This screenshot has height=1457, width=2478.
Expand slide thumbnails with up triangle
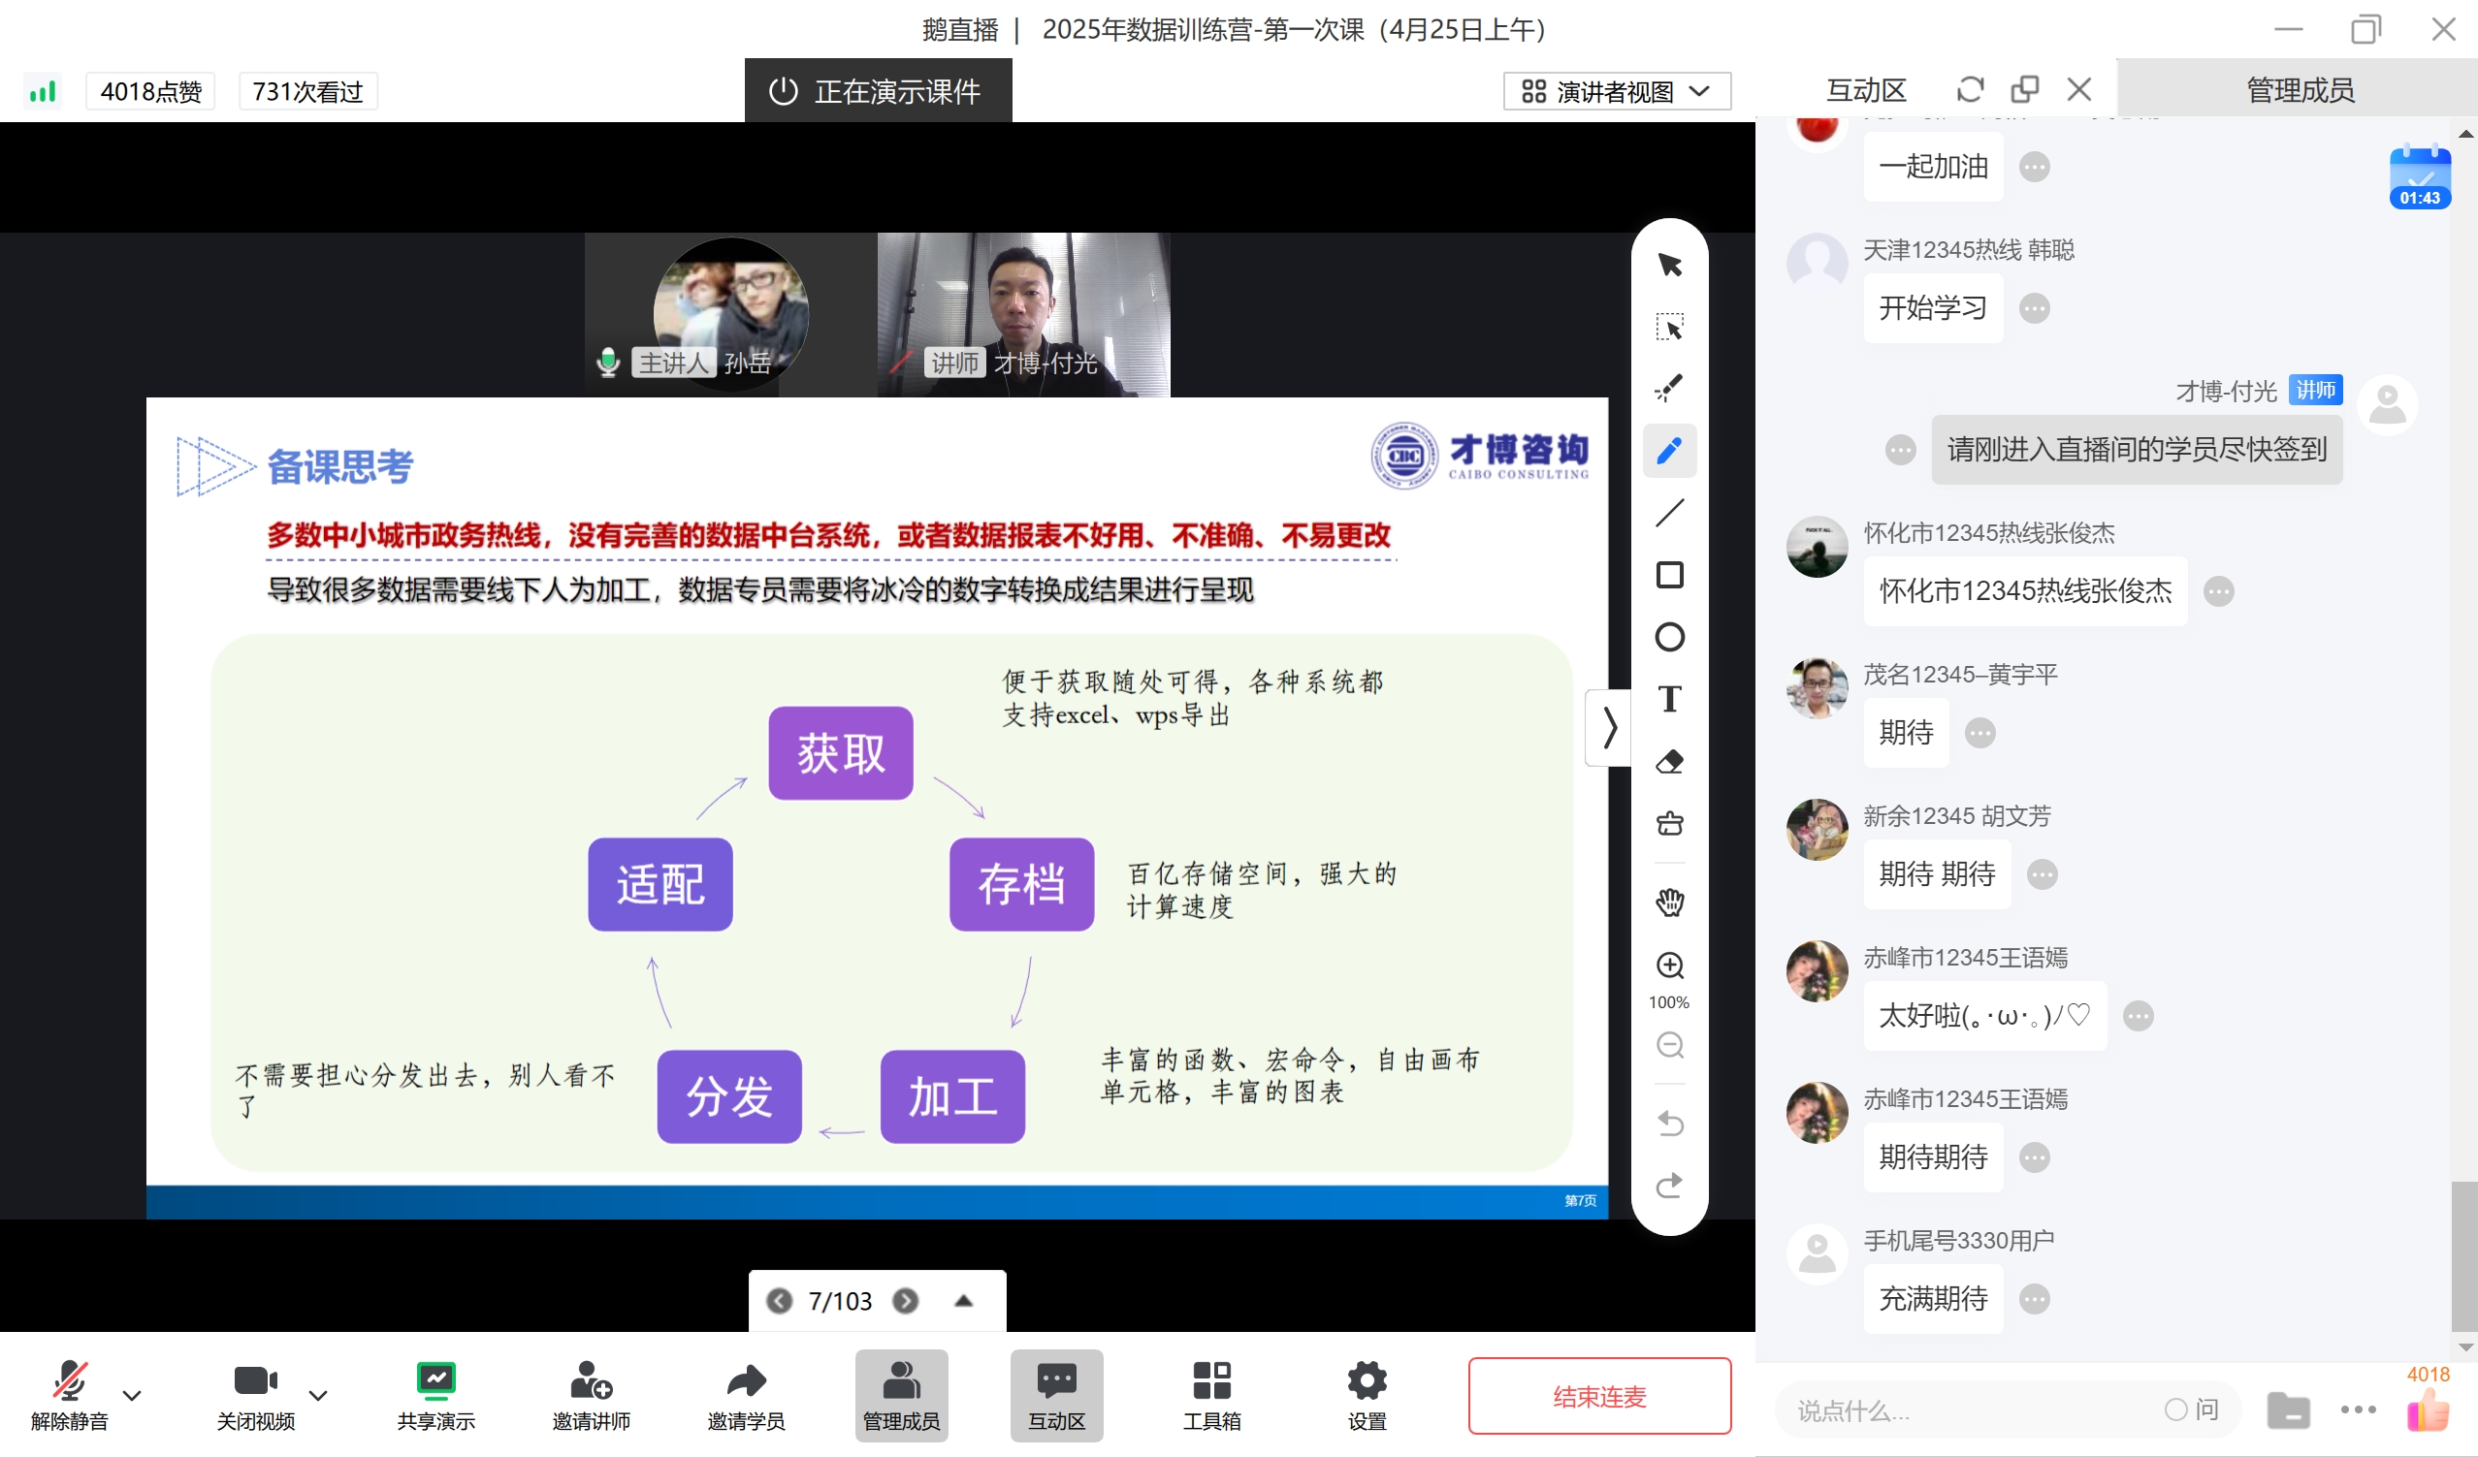964,1301
